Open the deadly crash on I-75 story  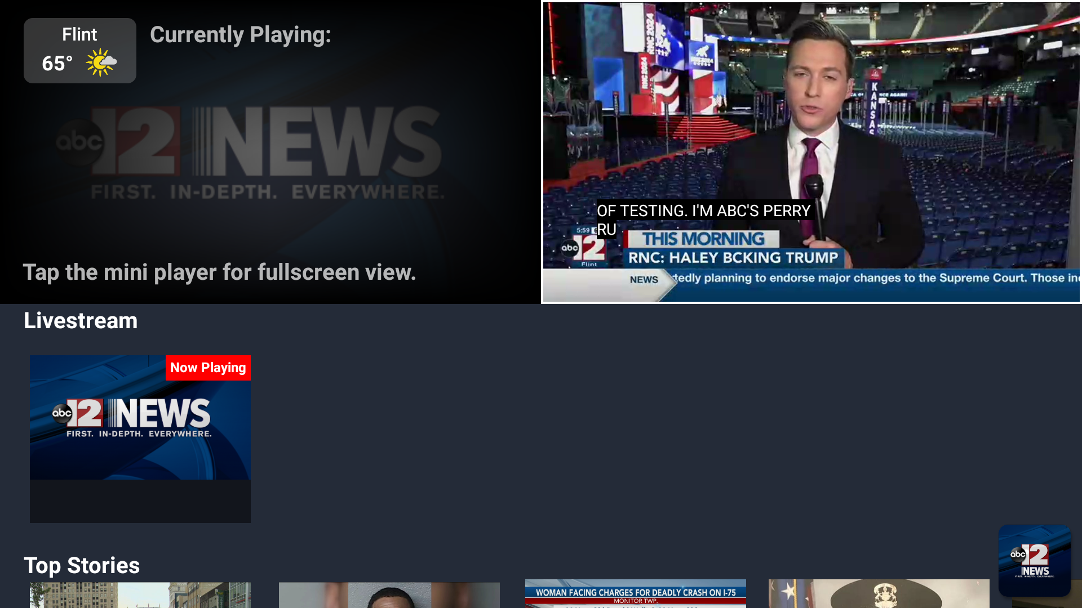point(636,594)
